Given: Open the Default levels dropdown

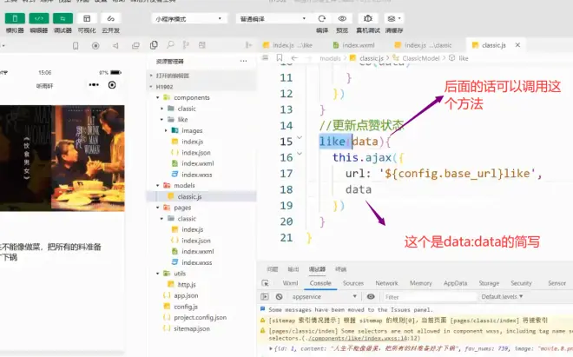Looking at the screenshot, I should point(504,296).
